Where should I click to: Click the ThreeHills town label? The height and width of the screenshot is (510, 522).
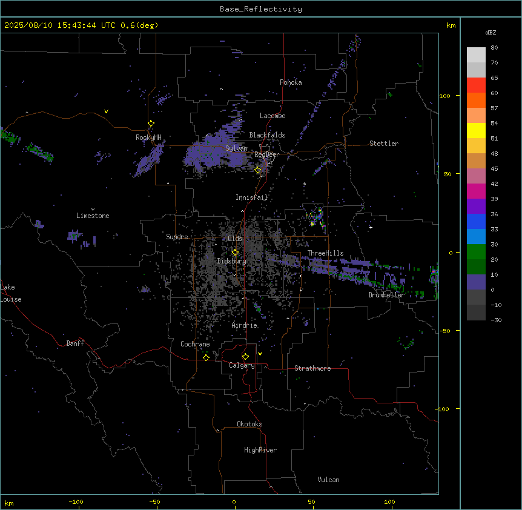[x=325, y=253]
